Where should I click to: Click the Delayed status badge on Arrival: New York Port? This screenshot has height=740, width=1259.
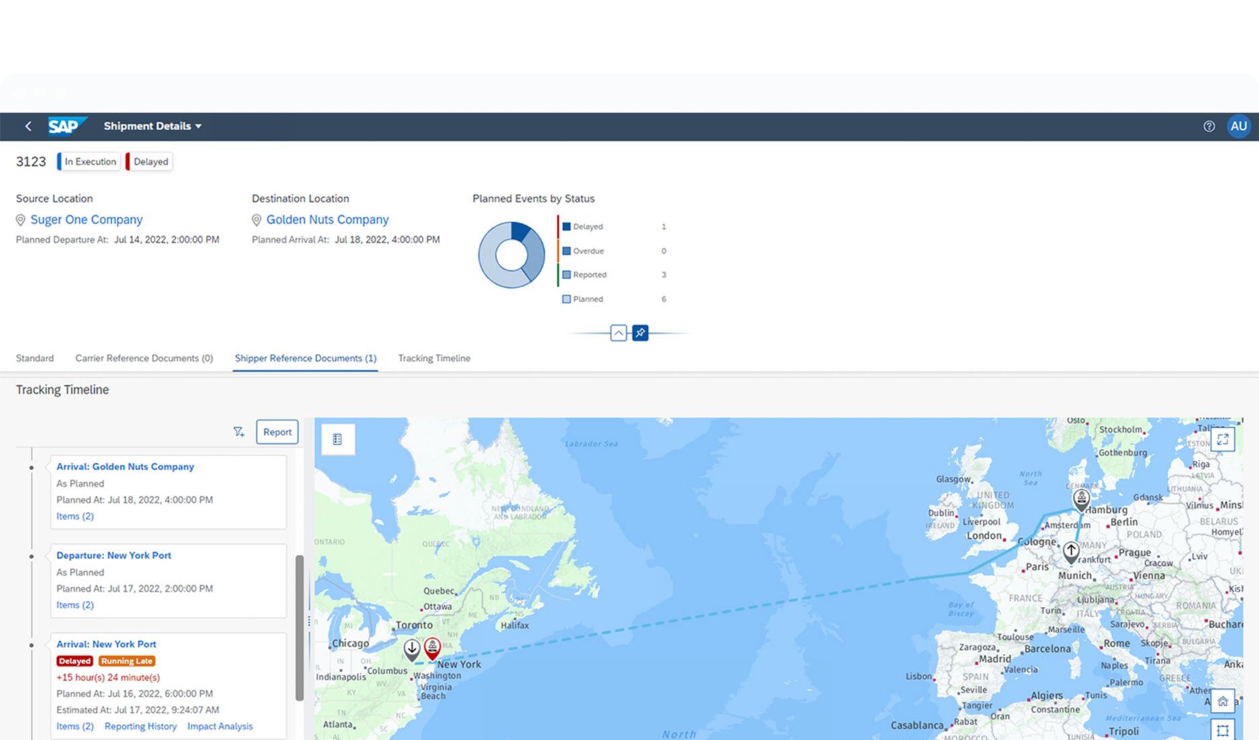click(75, 661)
